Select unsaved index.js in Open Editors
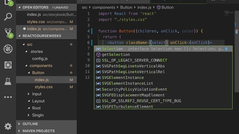239x134 pixels. [46, 29]
